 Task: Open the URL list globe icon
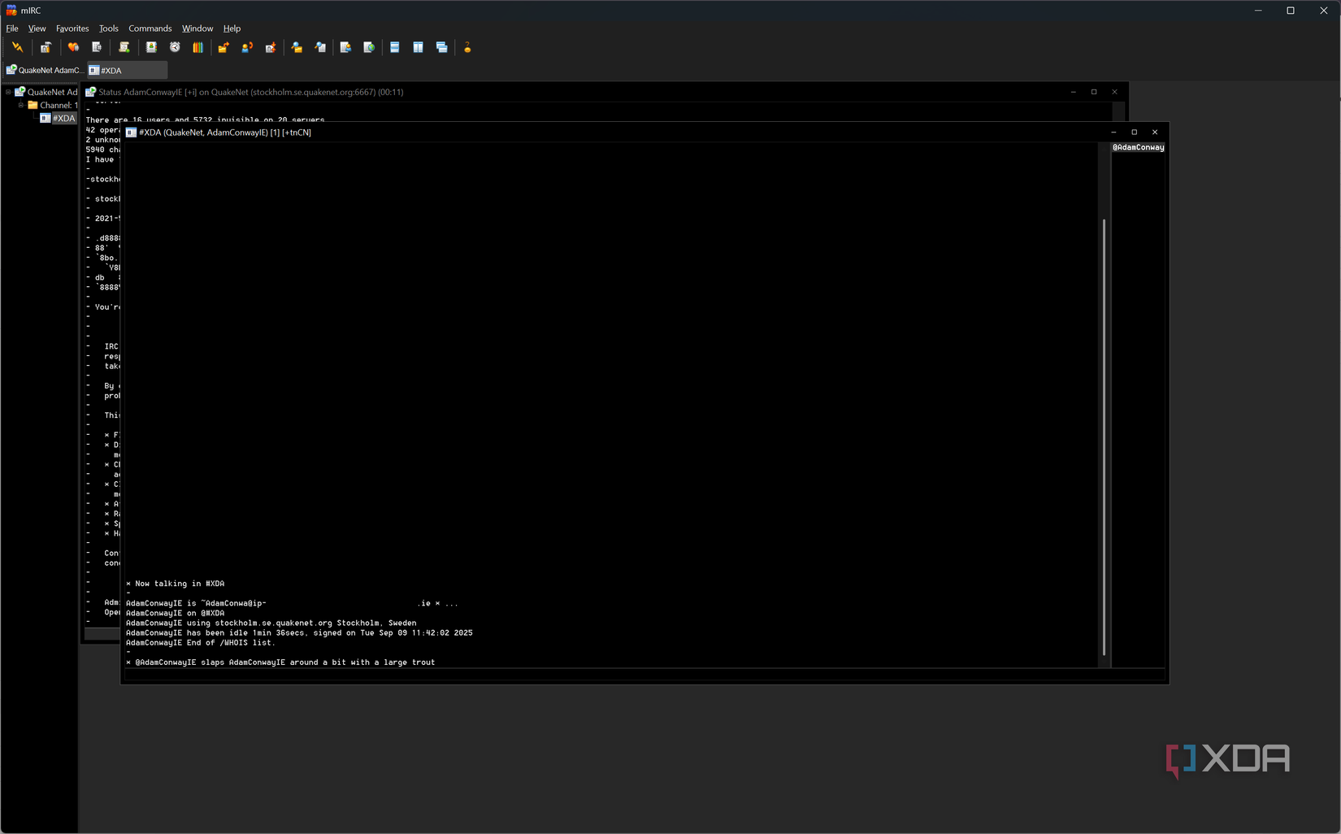click(x=369, y=47)
